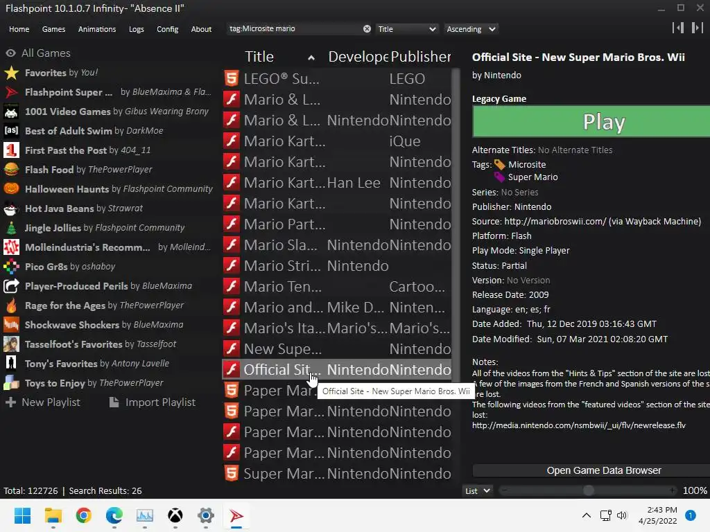Select the Mario Kart... iQue row

(x=338, y=141)
